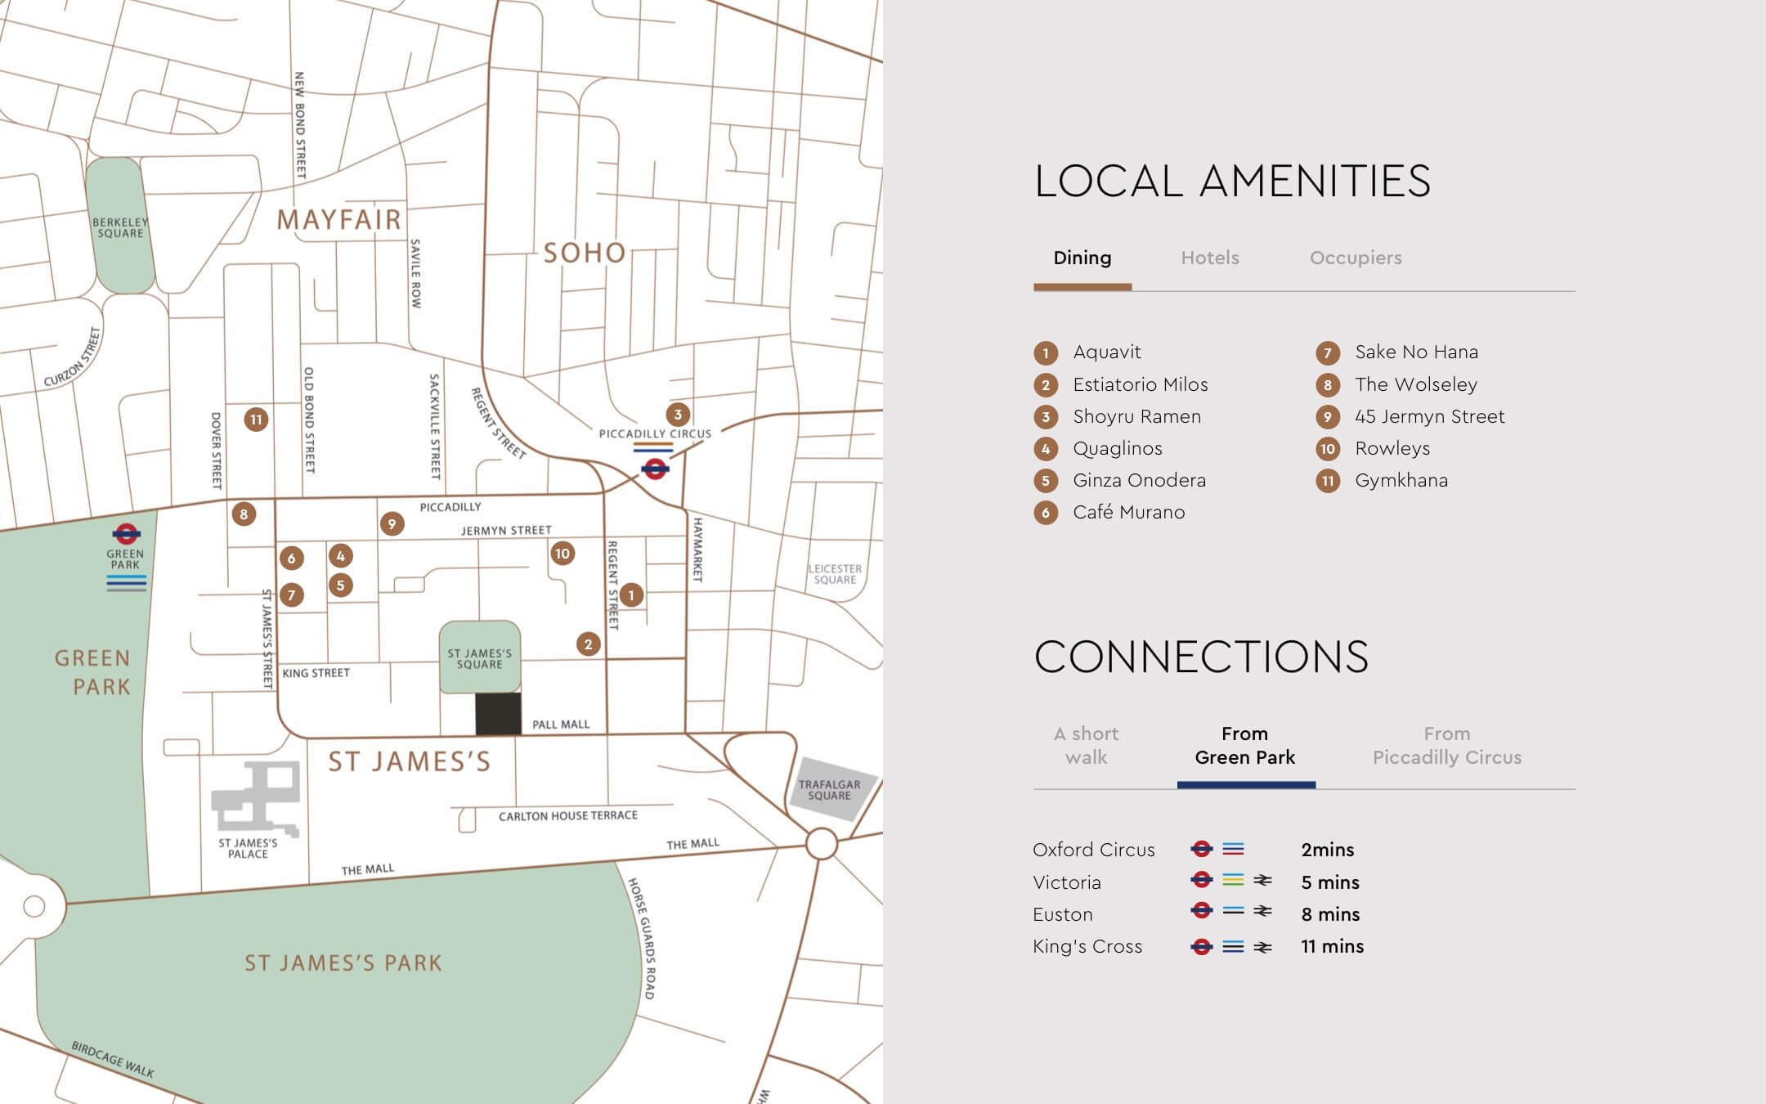The height and width of the screenshot is (1104, 1766).
Task: Select the A short walk connections option
Action: [1087, 746]
